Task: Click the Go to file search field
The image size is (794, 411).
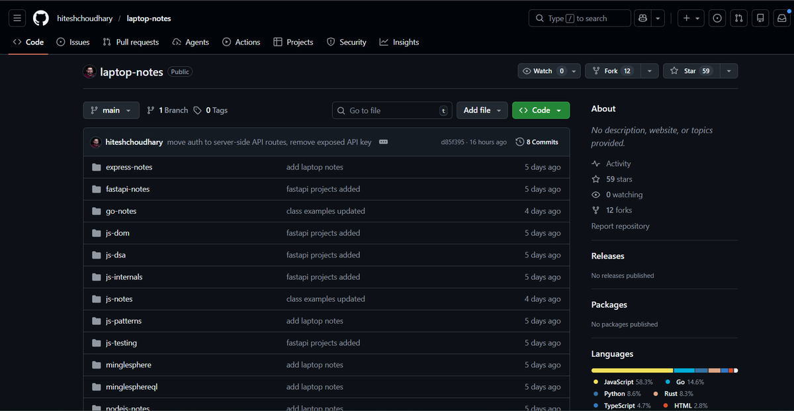Action: click(392, 111)
